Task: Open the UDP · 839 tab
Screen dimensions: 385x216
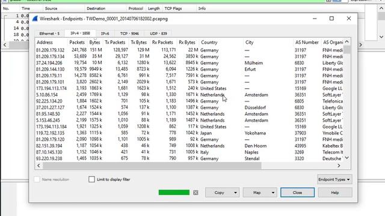Action: [x=158, y=34]
